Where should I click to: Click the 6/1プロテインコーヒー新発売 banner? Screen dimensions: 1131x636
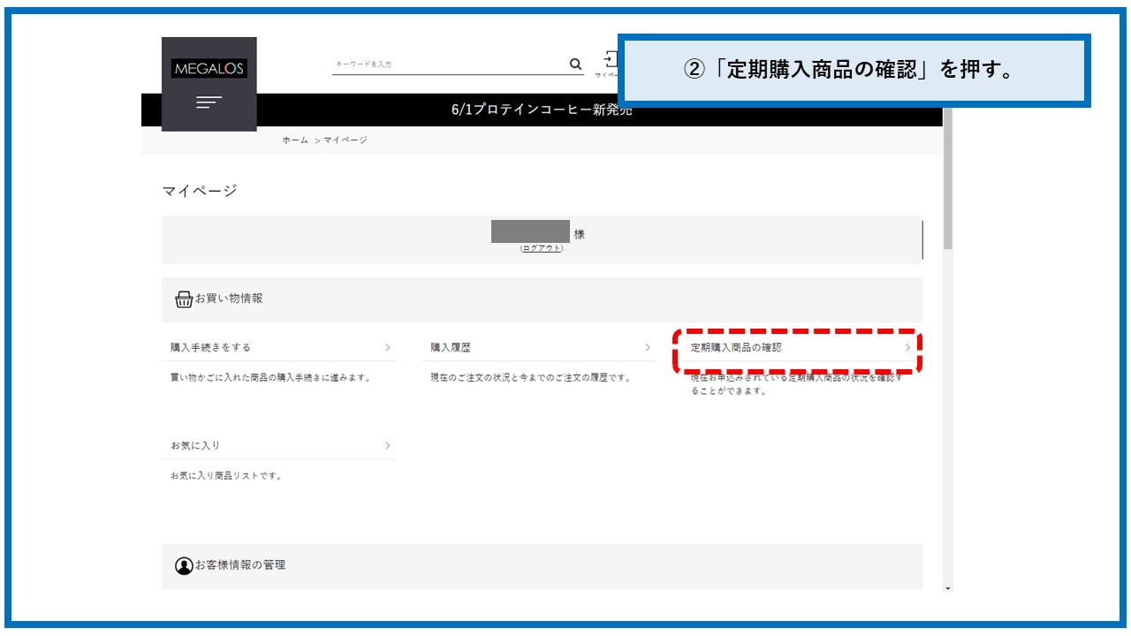pos(542,110)
